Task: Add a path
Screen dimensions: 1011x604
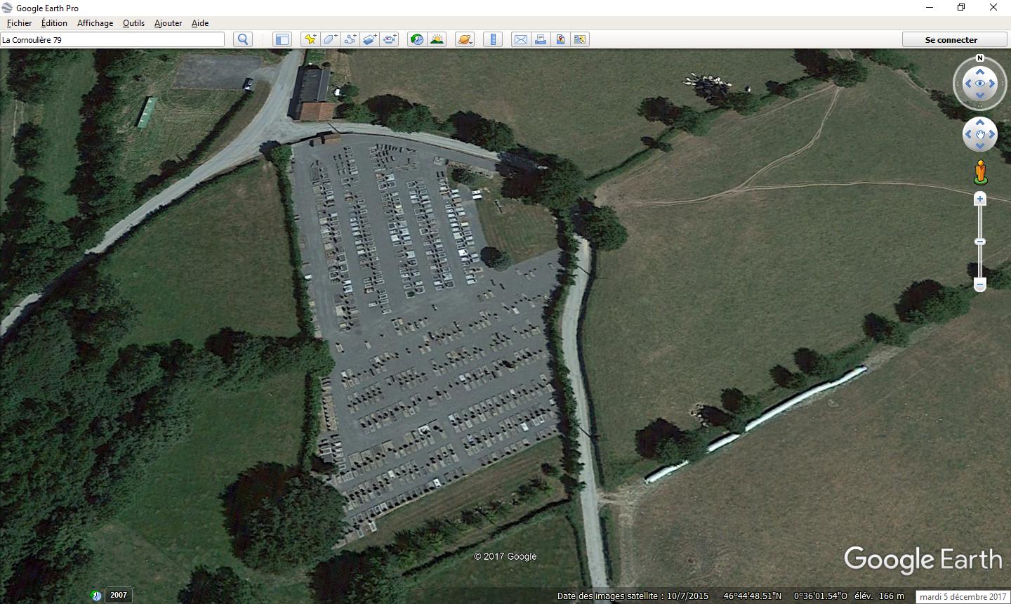Action: (x=350, y=39)
